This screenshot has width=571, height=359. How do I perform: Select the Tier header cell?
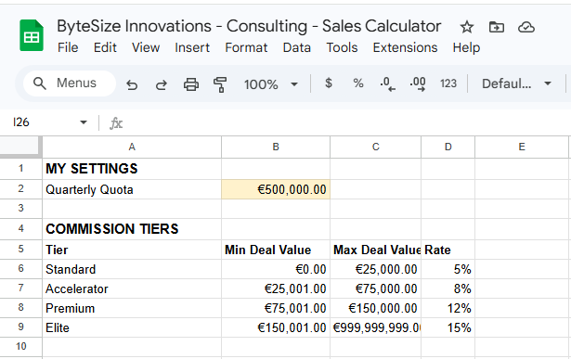point(132,250)
